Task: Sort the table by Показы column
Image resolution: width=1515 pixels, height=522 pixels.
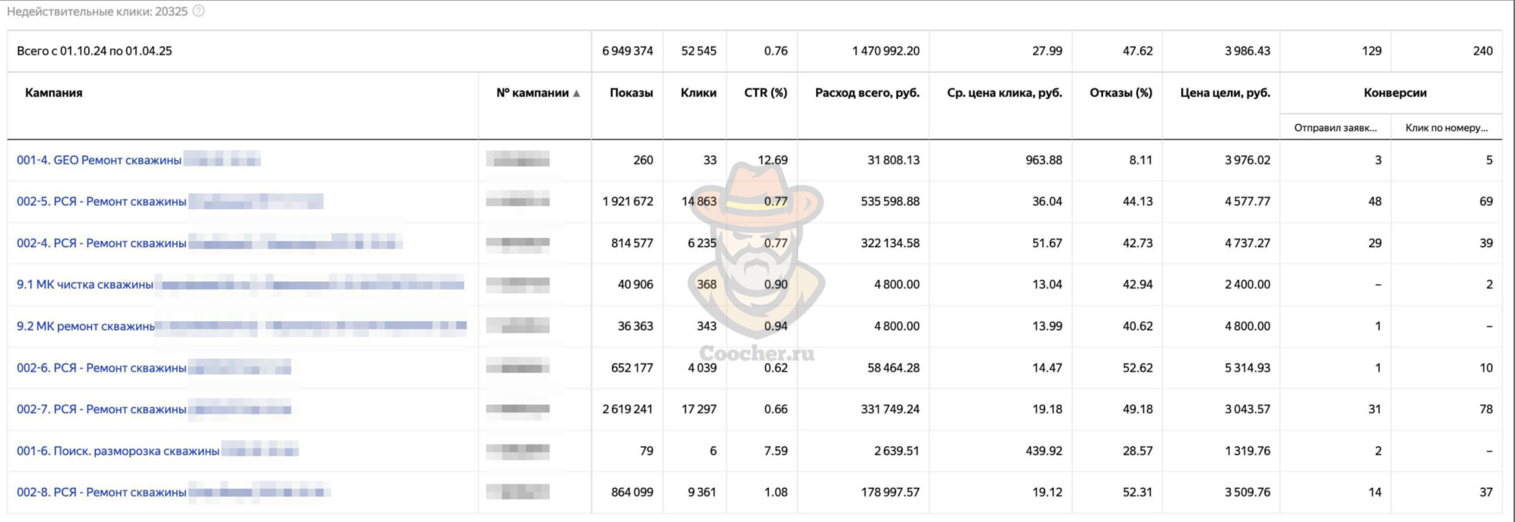Action: [631, 93]
